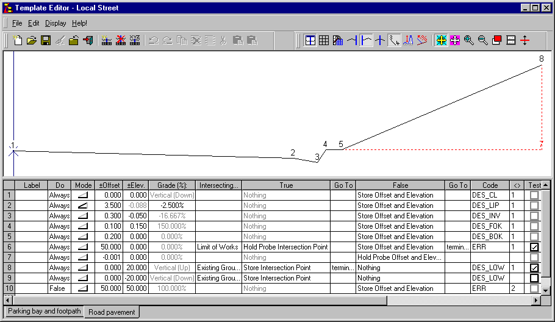The image size is (555, 322).
Task: Click the exit door icon in toolbar
Action: click(88, 40)
